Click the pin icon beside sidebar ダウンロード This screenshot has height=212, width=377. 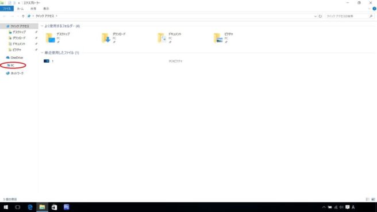(x=36, y=38)
